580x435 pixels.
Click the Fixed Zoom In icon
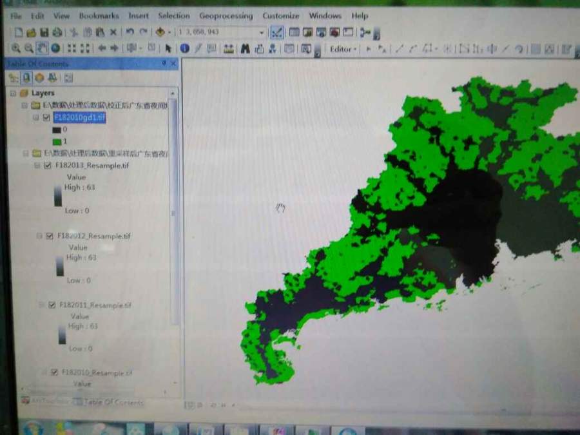72,48
